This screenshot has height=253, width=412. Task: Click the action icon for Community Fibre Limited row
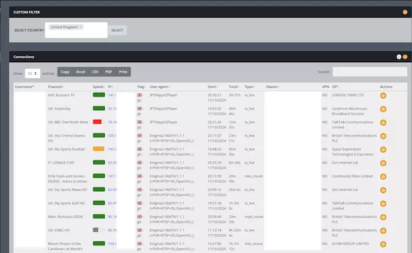click(383, 176)
